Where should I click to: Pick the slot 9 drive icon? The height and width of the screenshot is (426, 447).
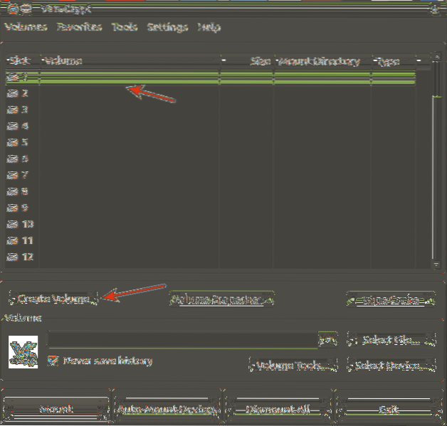12,208
